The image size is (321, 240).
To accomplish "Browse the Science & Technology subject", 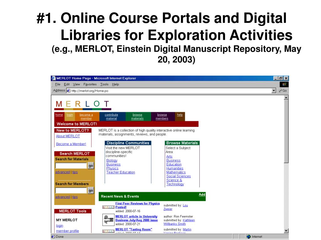I will [x=175, y=182].
